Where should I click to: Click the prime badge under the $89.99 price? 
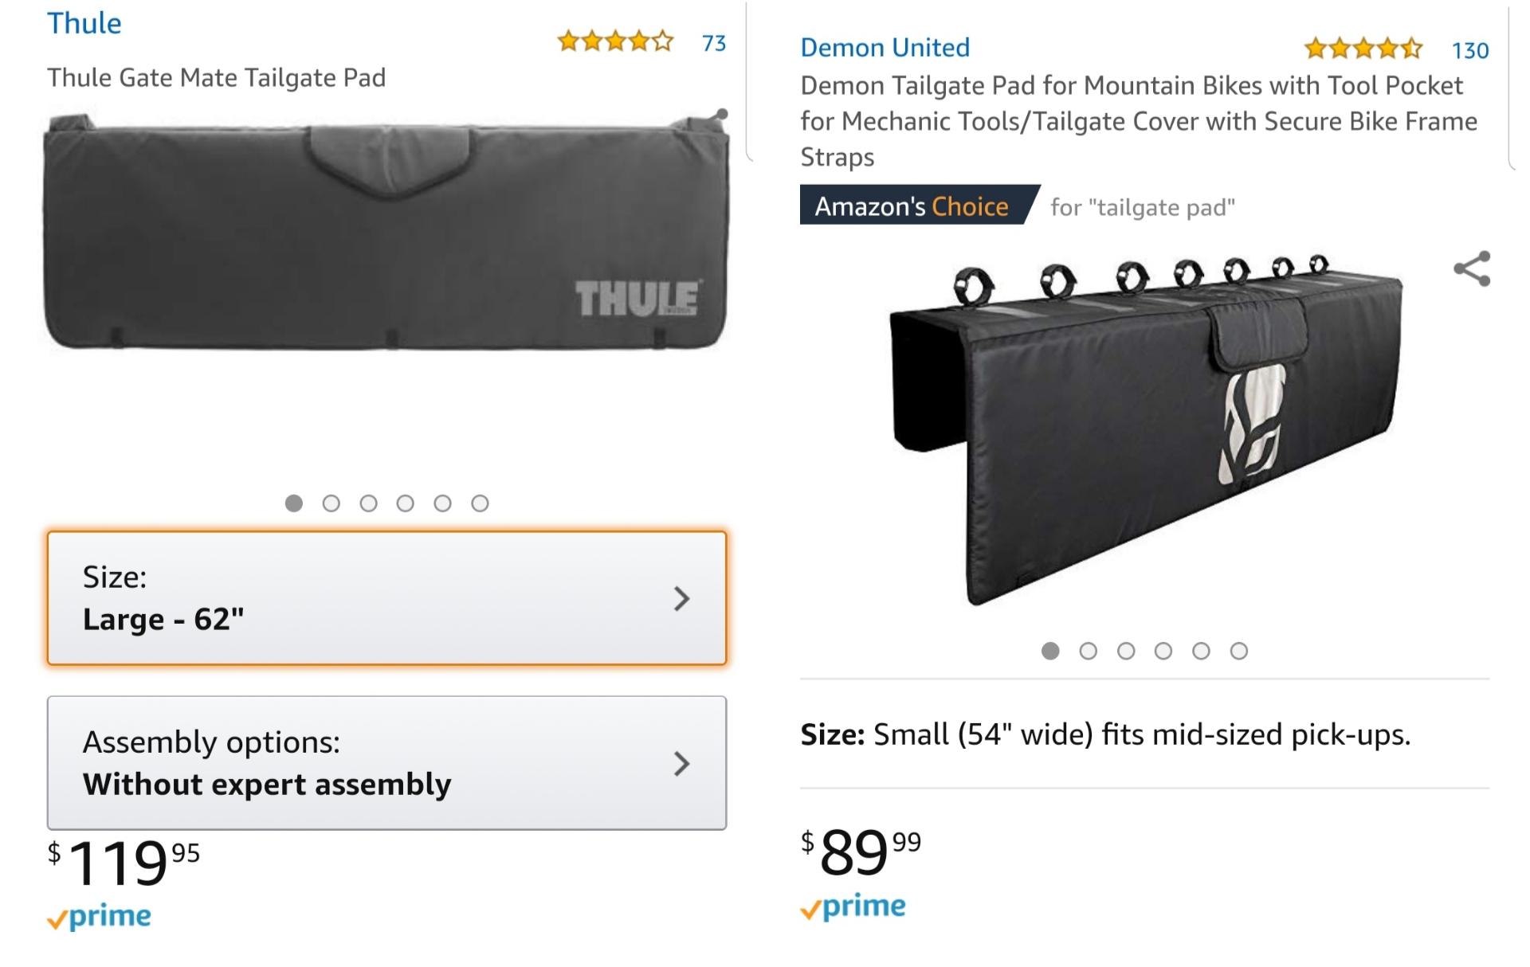pos(851,905)
